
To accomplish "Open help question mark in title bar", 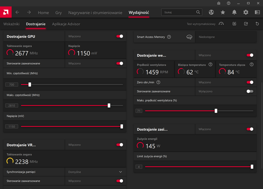I will (228, 3).
